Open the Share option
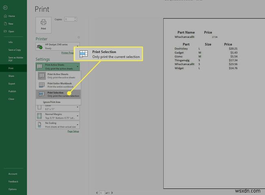The image size is (265, 195). click(x=11, y=76)
